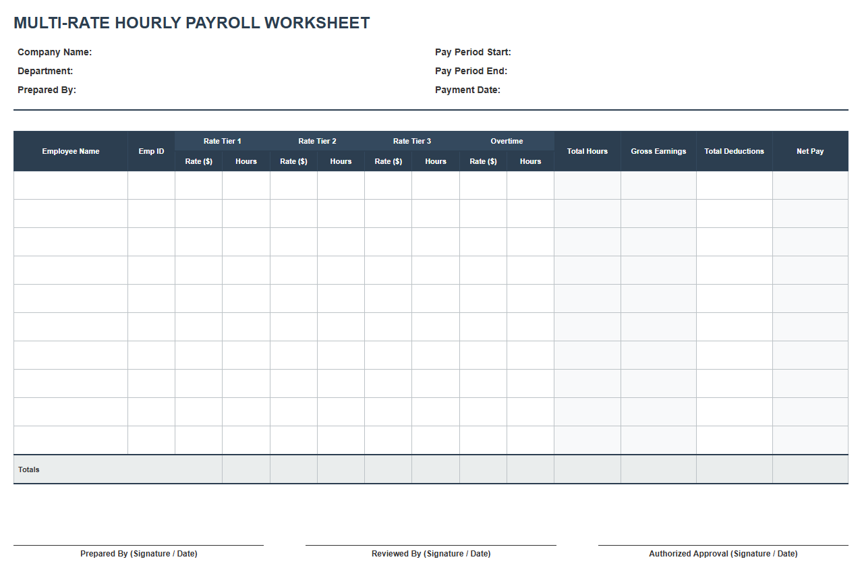Click Totals row cell under Tier 3 Hours
862x572 pixels.
coord(436,469)
